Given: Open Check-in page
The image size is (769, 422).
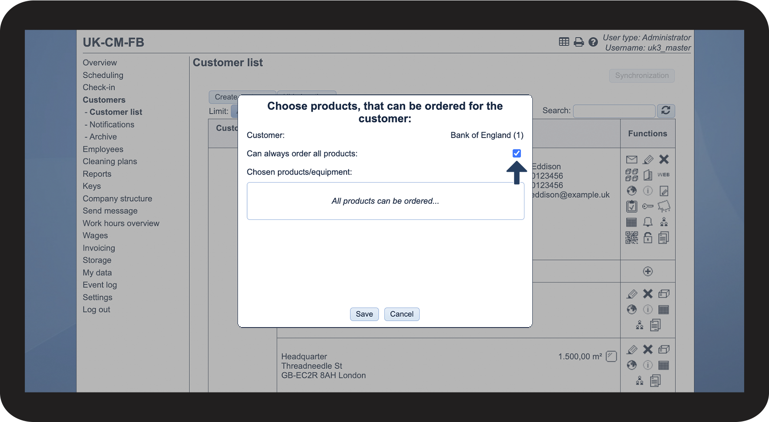Looking at the screenshot, I should pyautogui.click(x=99, y=87).
